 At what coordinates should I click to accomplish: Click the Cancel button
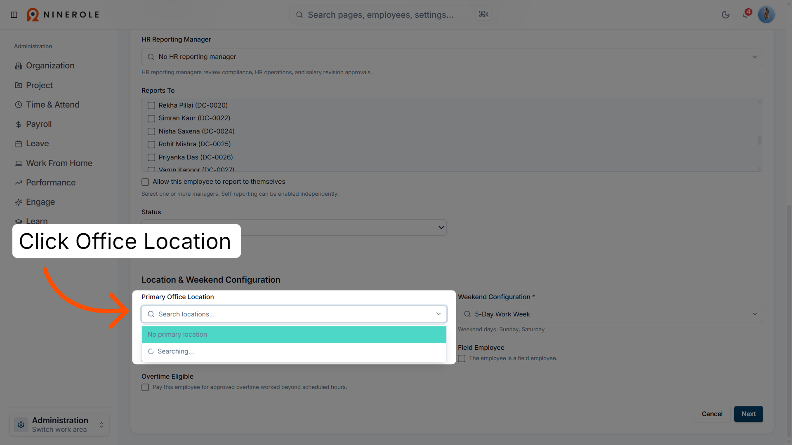712,414
